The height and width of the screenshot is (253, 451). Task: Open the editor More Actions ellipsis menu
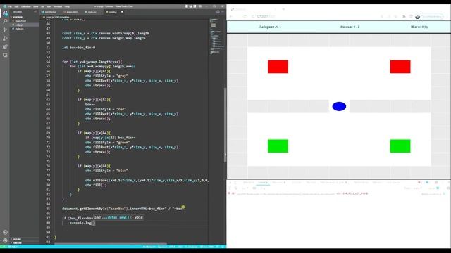223,12
